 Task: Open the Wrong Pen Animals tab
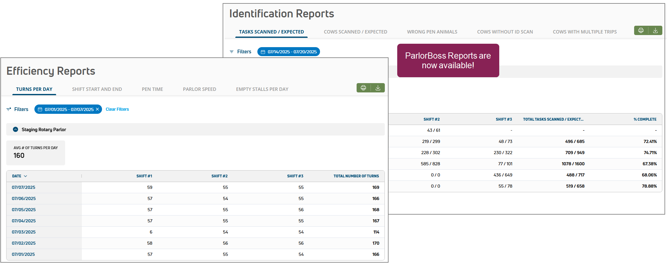(x=432, y=32)
